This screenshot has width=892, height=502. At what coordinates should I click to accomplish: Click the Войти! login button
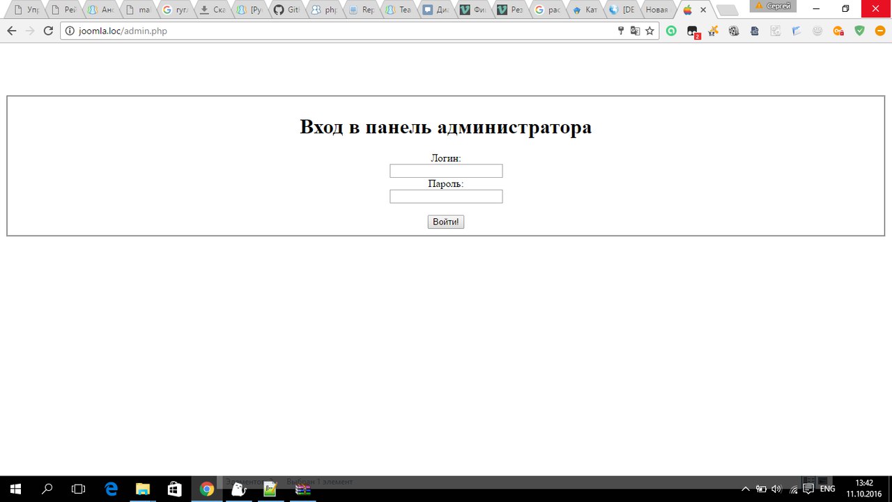pyautogui.click(x=445, y=222)
